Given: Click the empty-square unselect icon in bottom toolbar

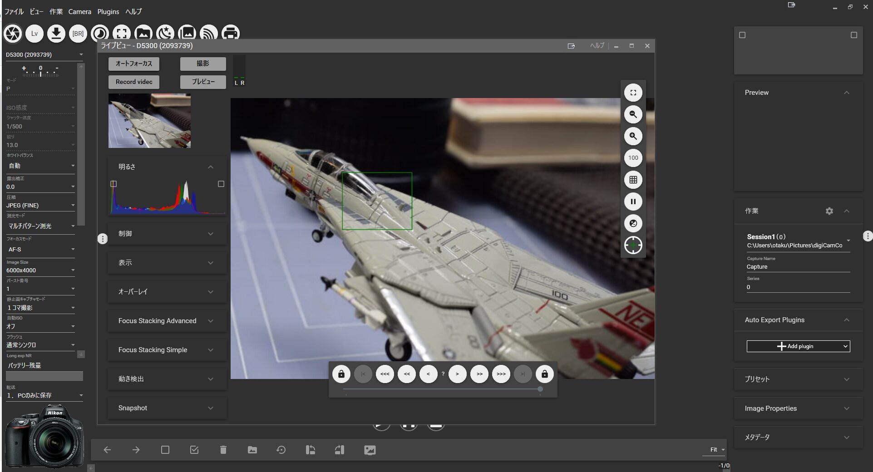Looking at the screenshot, I should tap(165, 450).
